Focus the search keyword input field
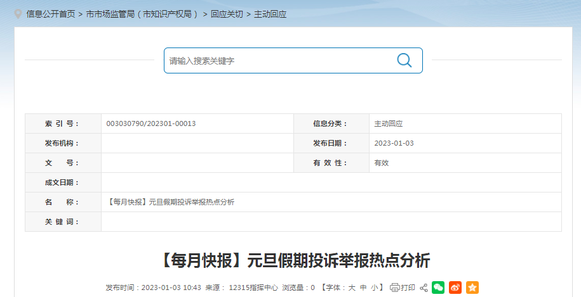Image resolution: width=581 pixels, height=297 pixels. (279, 61)
